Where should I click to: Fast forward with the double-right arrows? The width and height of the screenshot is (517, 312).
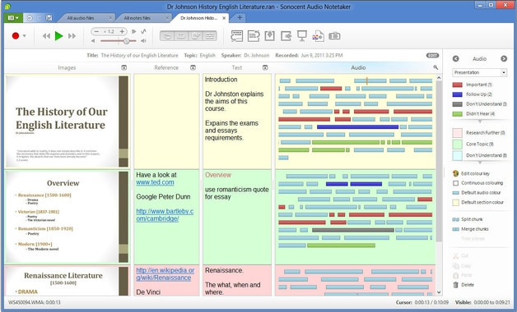(72, 36)
